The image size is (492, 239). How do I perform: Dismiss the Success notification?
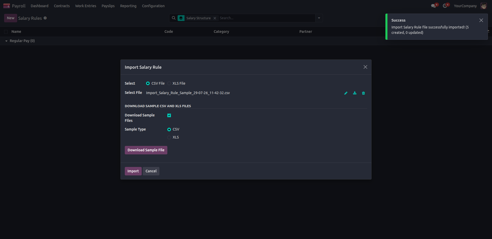pos(481,20)
